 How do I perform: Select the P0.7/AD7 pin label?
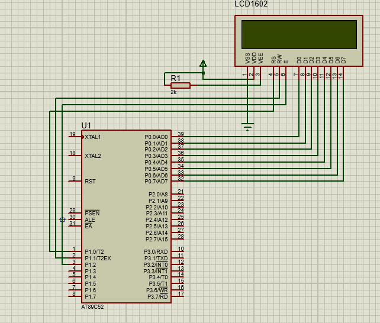click(x=156, y=182)
